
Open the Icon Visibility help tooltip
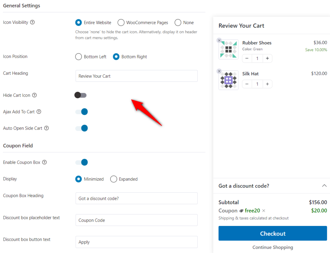click(x=32, y=22)
